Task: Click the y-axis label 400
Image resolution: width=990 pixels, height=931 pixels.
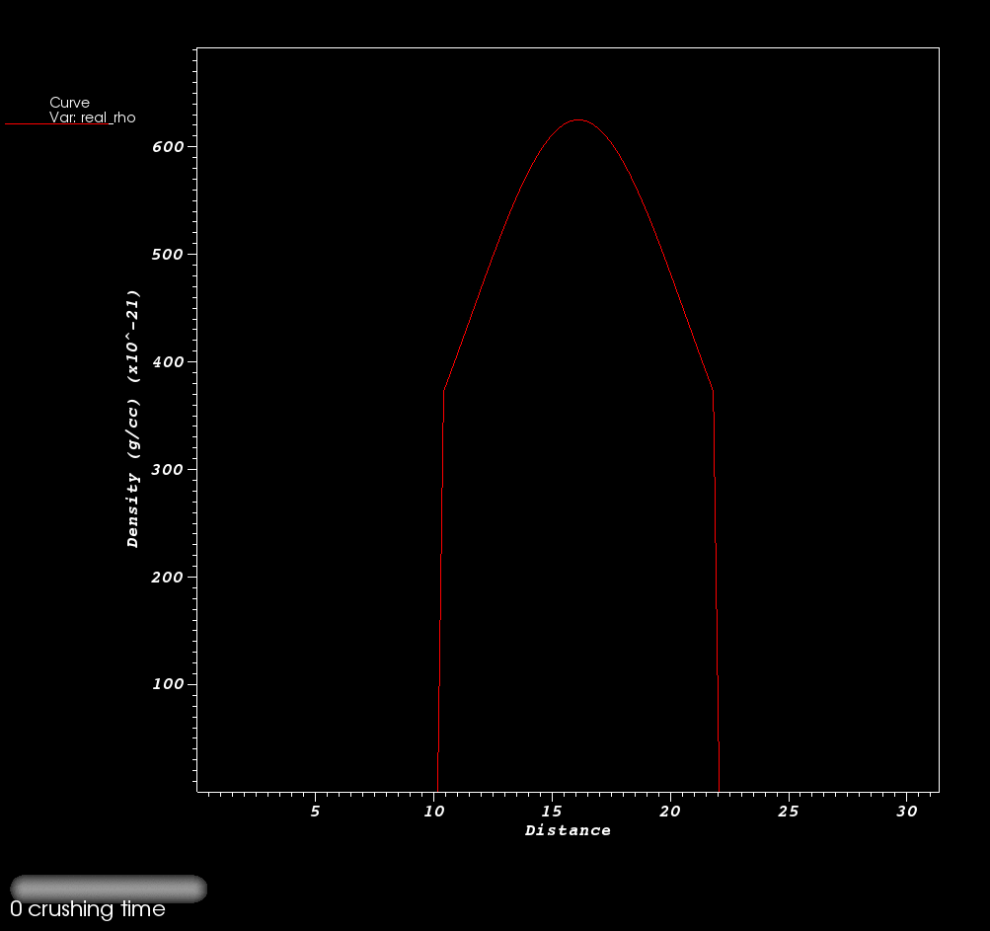Action: pyautogui.click(x=168, y=362)
